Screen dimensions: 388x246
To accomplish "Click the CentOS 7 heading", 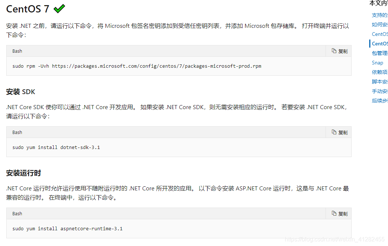I will click(28, 9).
